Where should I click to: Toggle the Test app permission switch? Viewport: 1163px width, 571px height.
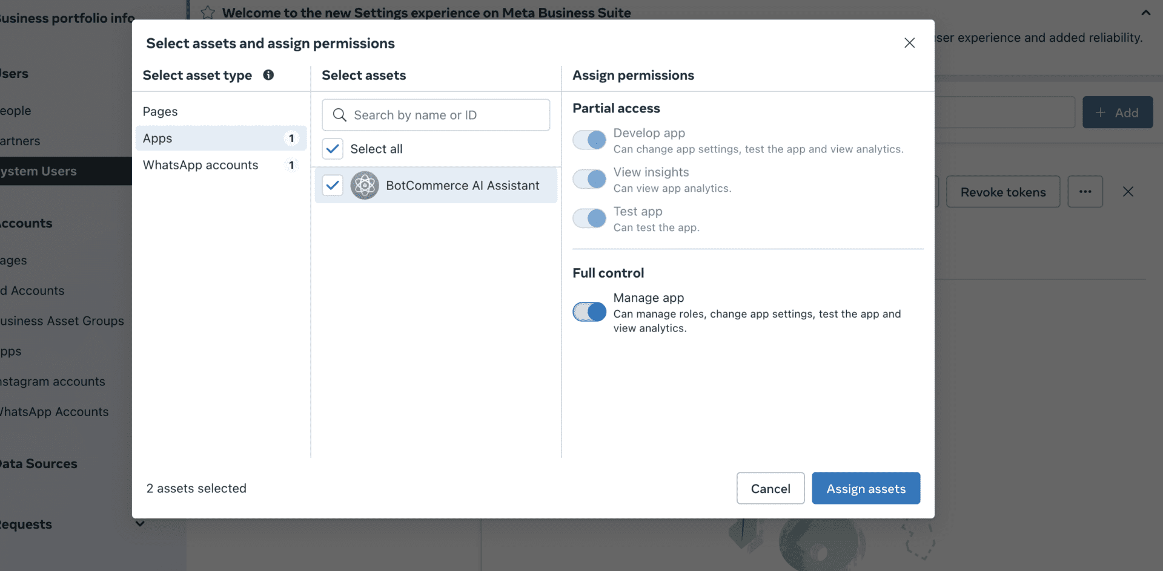pos(589,218)
